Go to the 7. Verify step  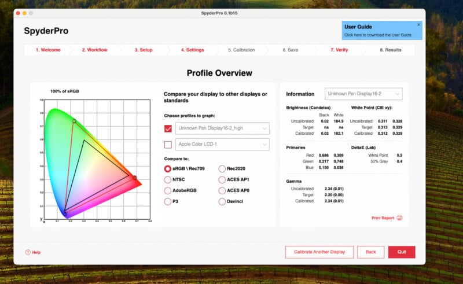tap(339, 50)
